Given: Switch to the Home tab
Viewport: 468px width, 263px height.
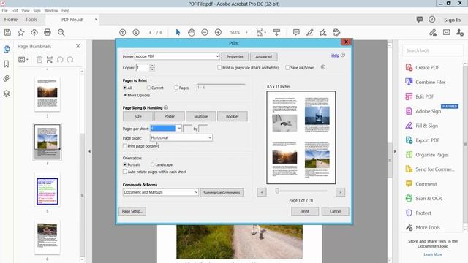Looking at the screenshot, I should [11, 20].
